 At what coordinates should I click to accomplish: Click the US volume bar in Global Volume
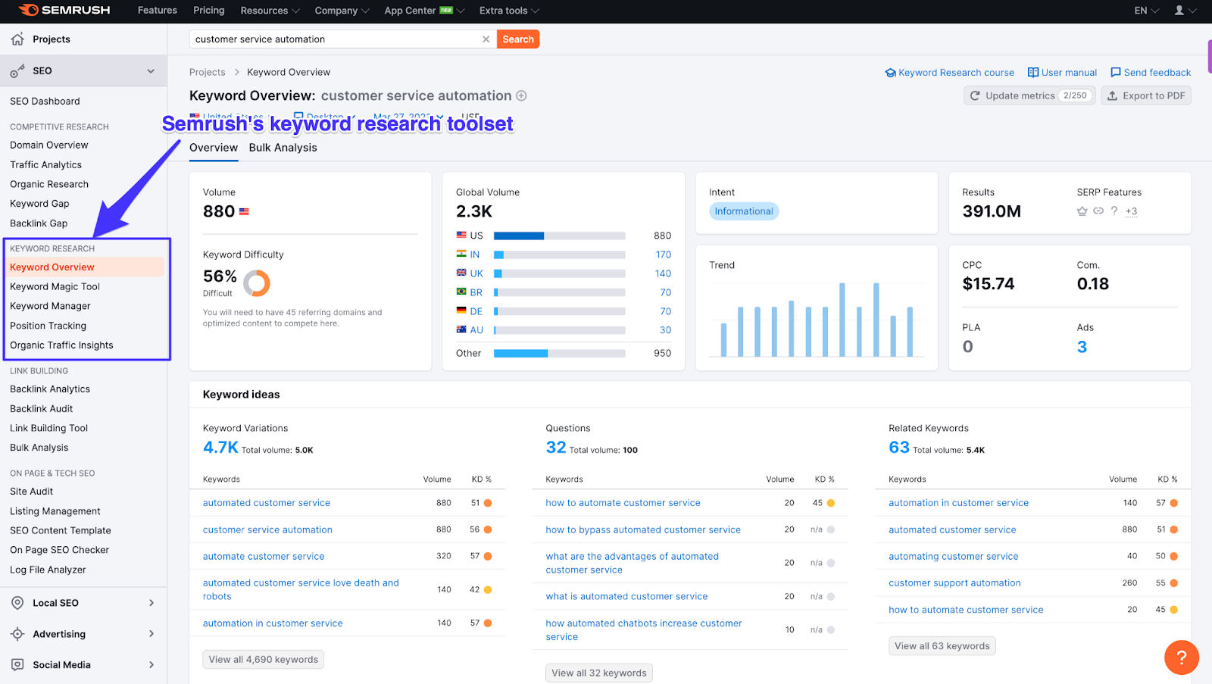coord(559,236)
